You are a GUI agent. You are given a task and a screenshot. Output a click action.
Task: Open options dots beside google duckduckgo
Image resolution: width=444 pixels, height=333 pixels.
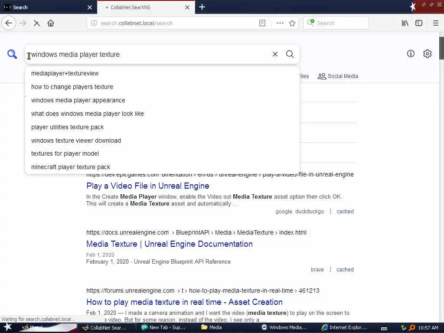coord(330,212)
